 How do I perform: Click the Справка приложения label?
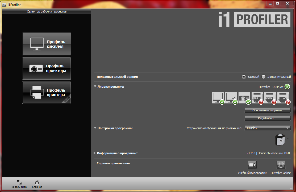(x=114, y=163)
